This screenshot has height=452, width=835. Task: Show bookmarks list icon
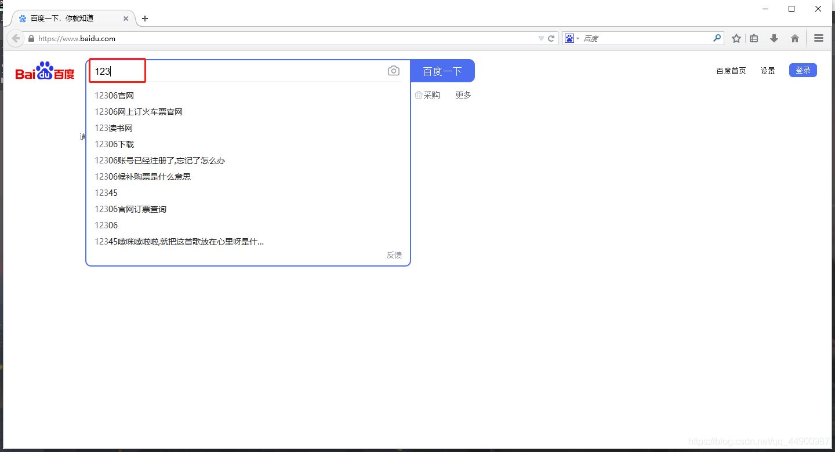pyautogui.click(x=754, y=38)
